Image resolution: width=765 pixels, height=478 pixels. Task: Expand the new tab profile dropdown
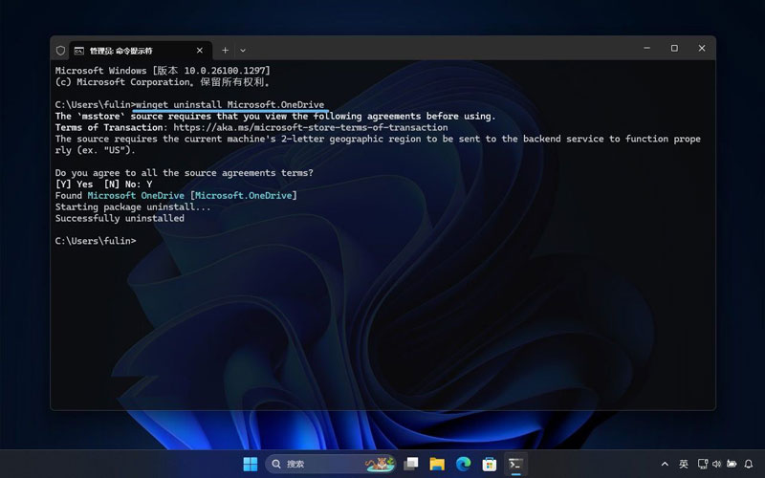coord(243,50)
